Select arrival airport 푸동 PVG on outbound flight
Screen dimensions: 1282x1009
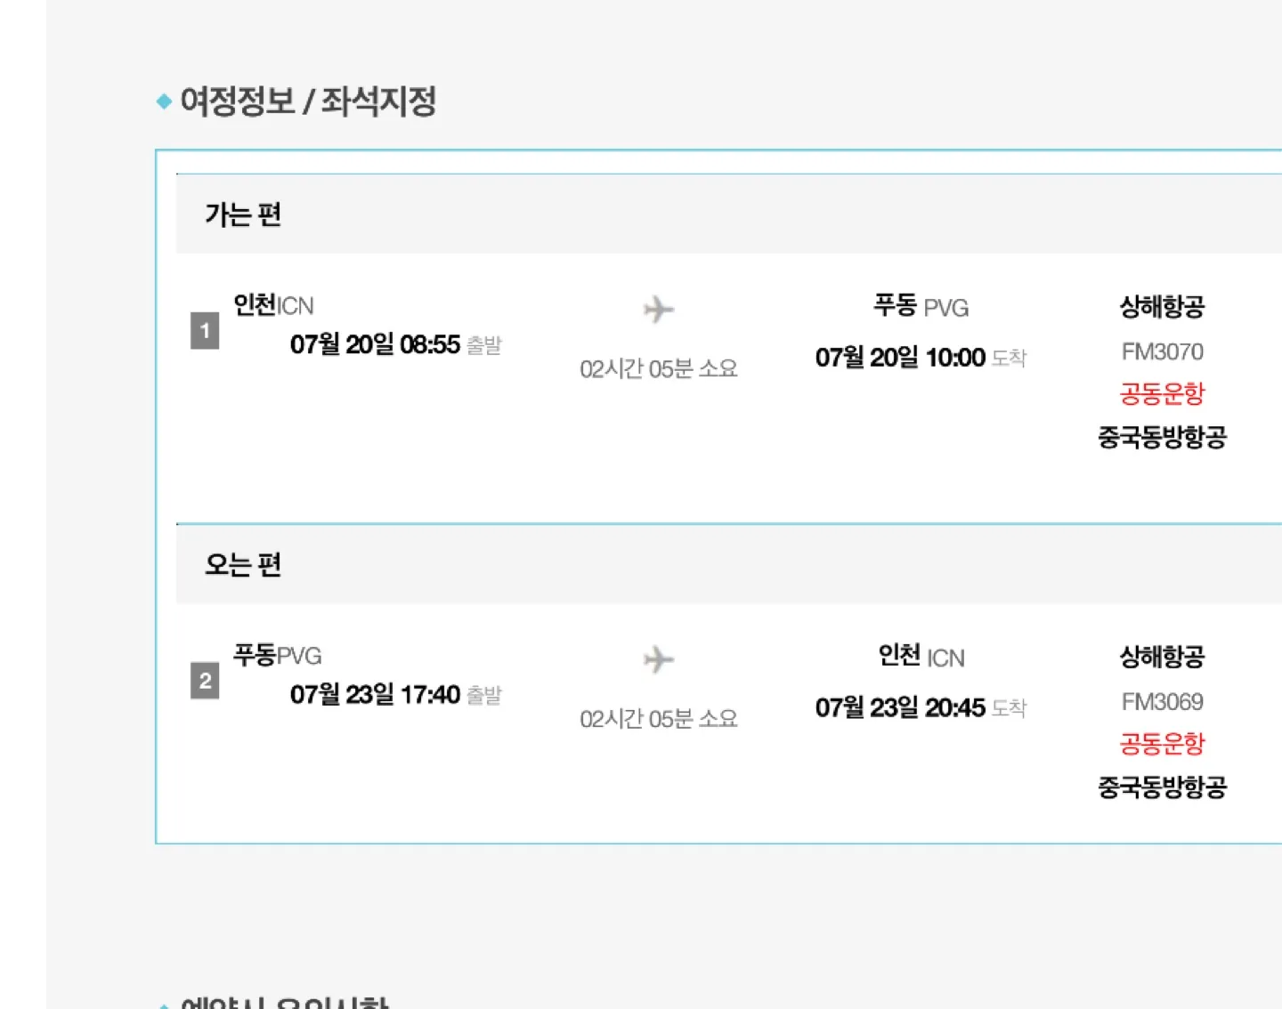point(921,307)
